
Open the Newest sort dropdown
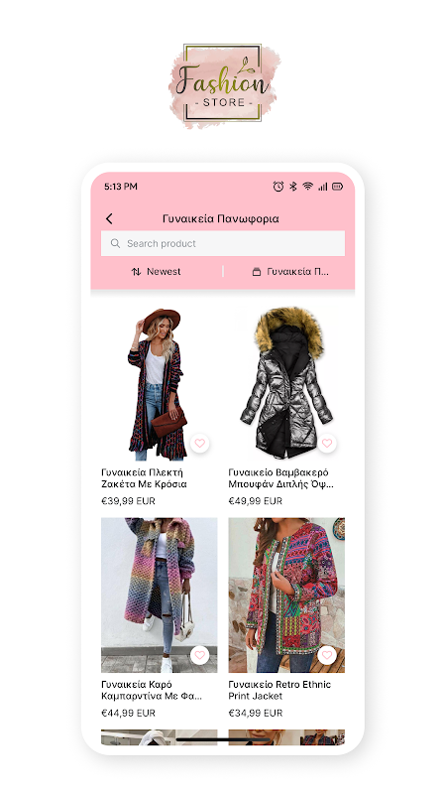pyautogui.click(x=157, y=271)
